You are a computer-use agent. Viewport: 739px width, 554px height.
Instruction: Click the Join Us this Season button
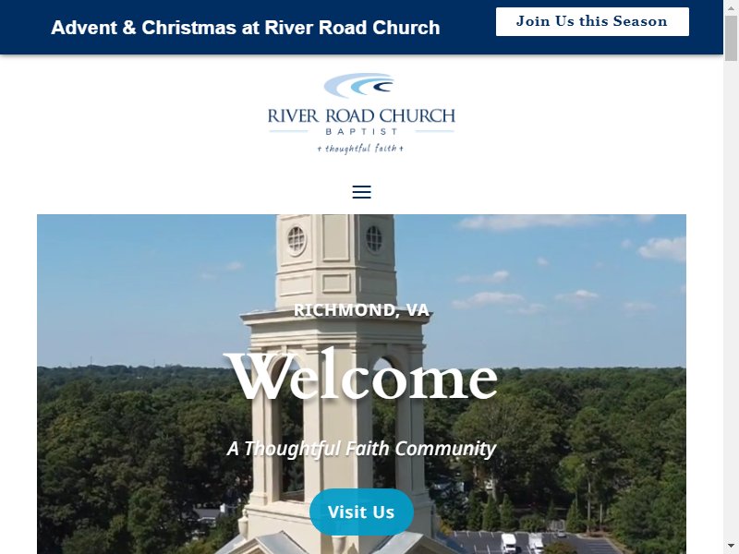(x=592, y=21)
